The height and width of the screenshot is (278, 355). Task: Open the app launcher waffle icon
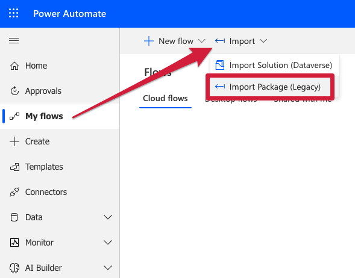14,13
